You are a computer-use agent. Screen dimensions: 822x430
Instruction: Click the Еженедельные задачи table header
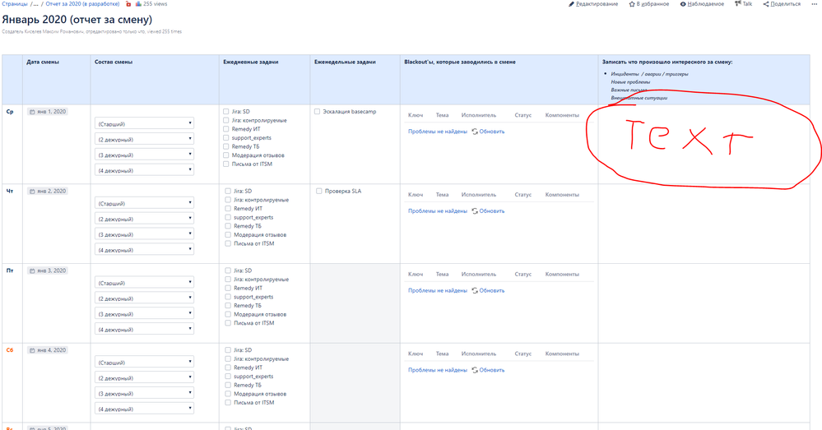(x=345, y=62)
